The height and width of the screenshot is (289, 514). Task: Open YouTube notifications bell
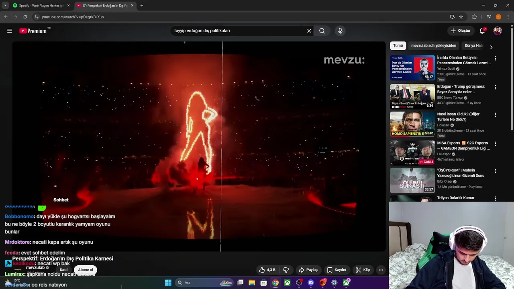click(x=482, y=31)
